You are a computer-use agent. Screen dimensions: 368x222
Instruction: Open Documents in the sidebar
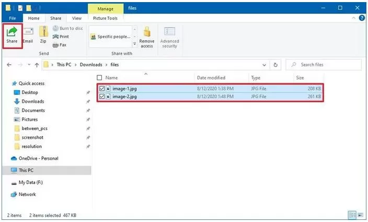pyautogui.click(x=33, y=110)
